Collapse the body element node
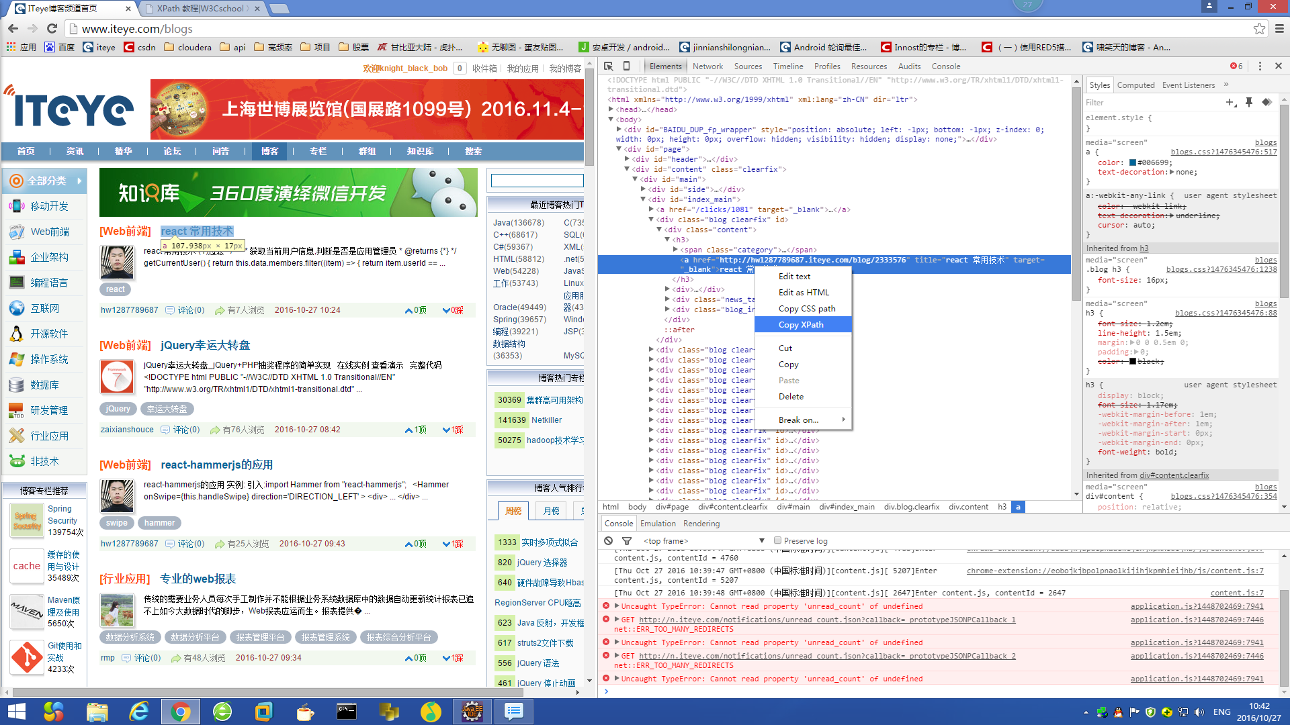The image size is (1290, 725). [x=611, y=119]
